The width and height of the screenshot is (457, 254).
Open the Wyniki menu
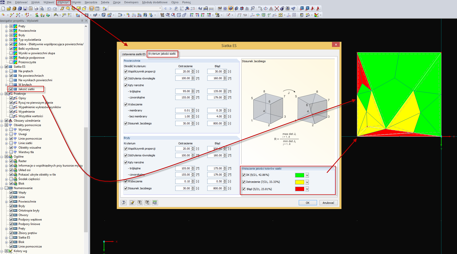point(76,2)
